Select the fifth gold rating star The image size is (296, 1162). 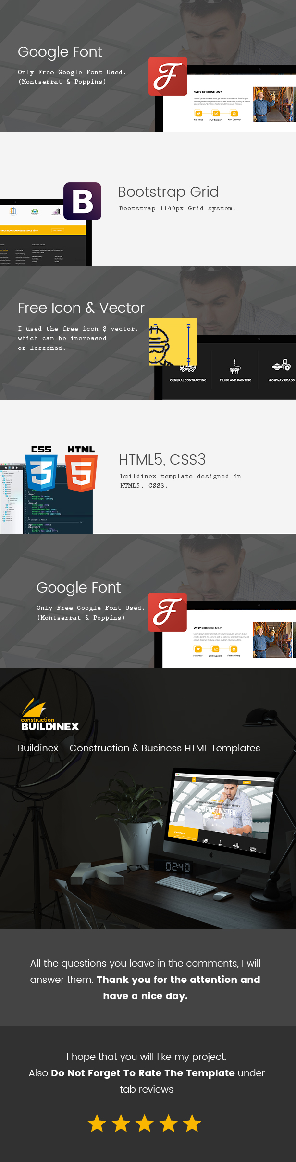pyautogui.click(x=192, y=1123)
